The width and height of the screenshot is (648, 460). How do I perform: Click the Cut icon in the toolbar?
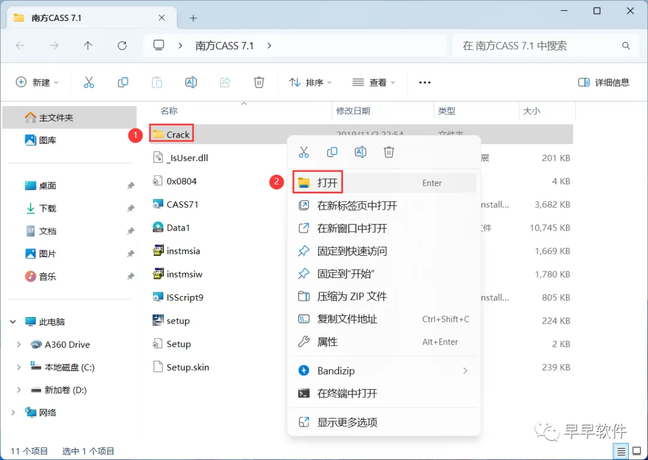(89, 82)
